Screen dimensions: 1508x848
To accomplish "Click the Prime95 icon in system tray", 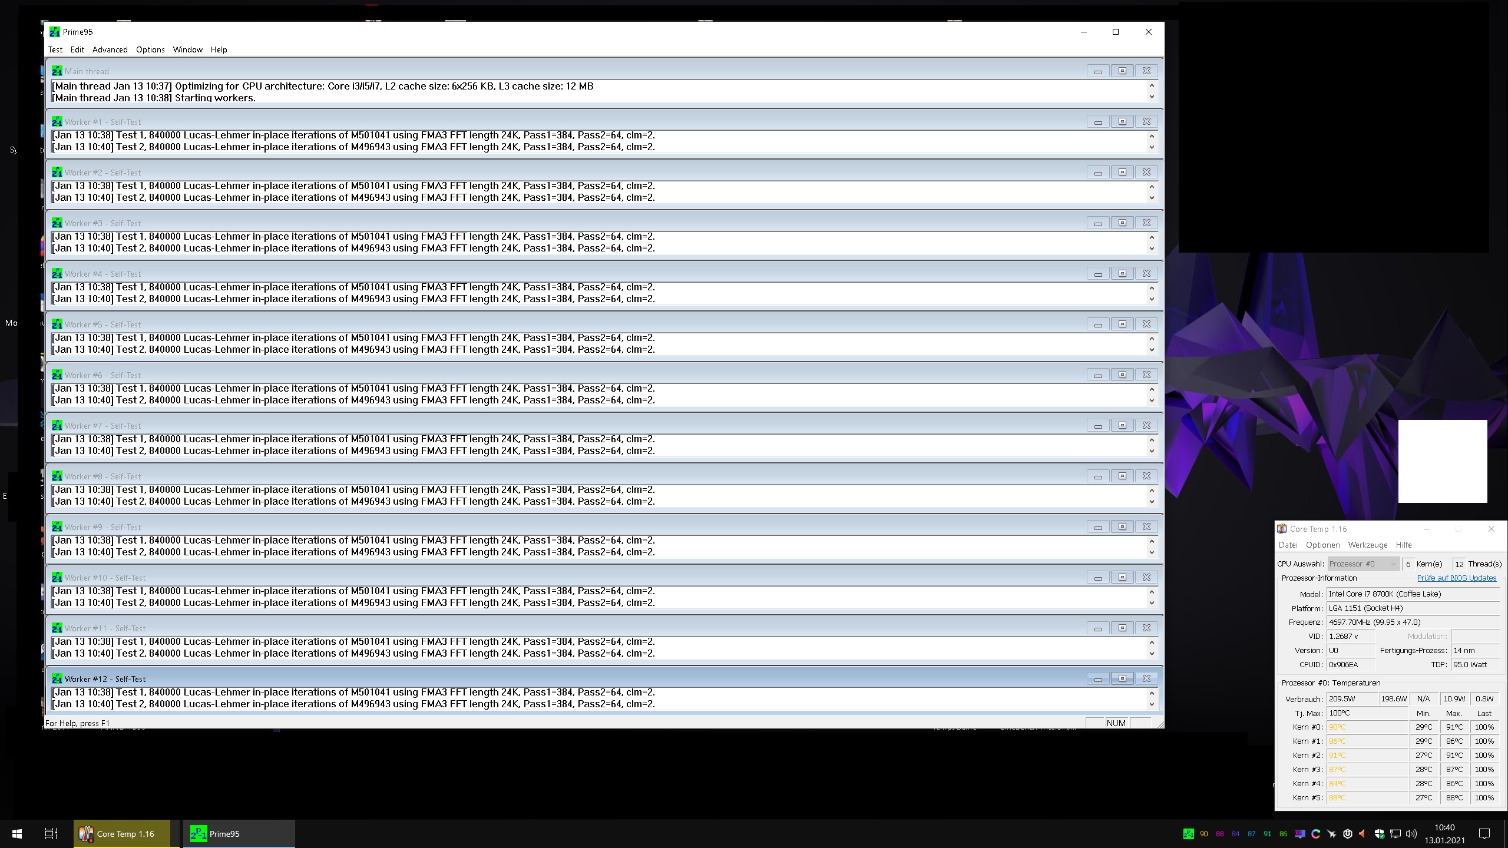I will [1188, 834].
